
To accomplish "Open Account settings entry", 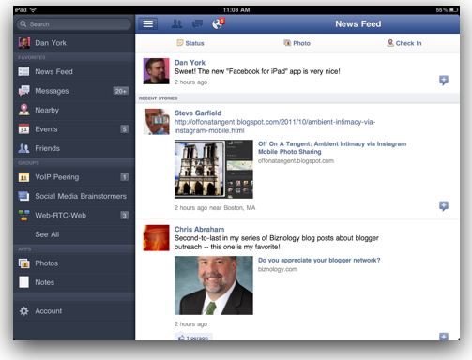I will point(74,311).
